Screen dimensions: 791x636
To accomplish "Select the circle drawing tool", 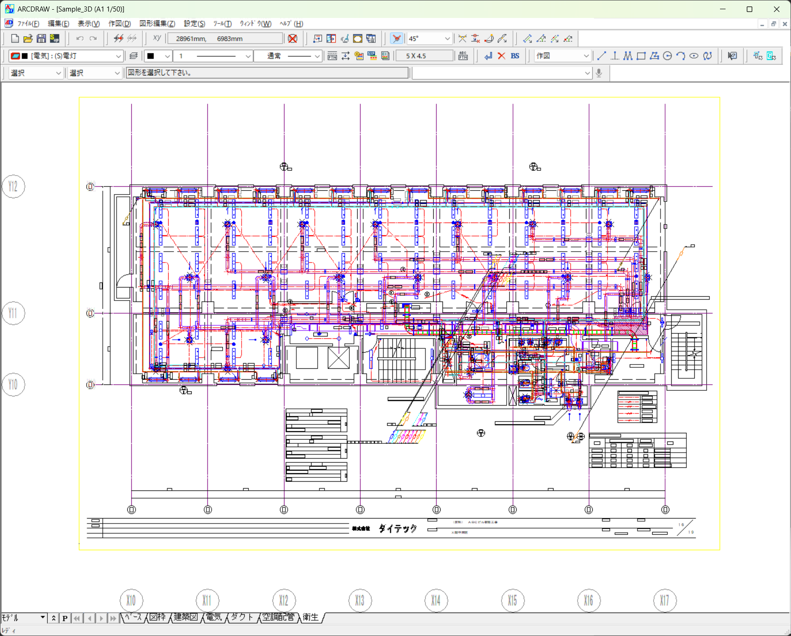I will (667, 56).
